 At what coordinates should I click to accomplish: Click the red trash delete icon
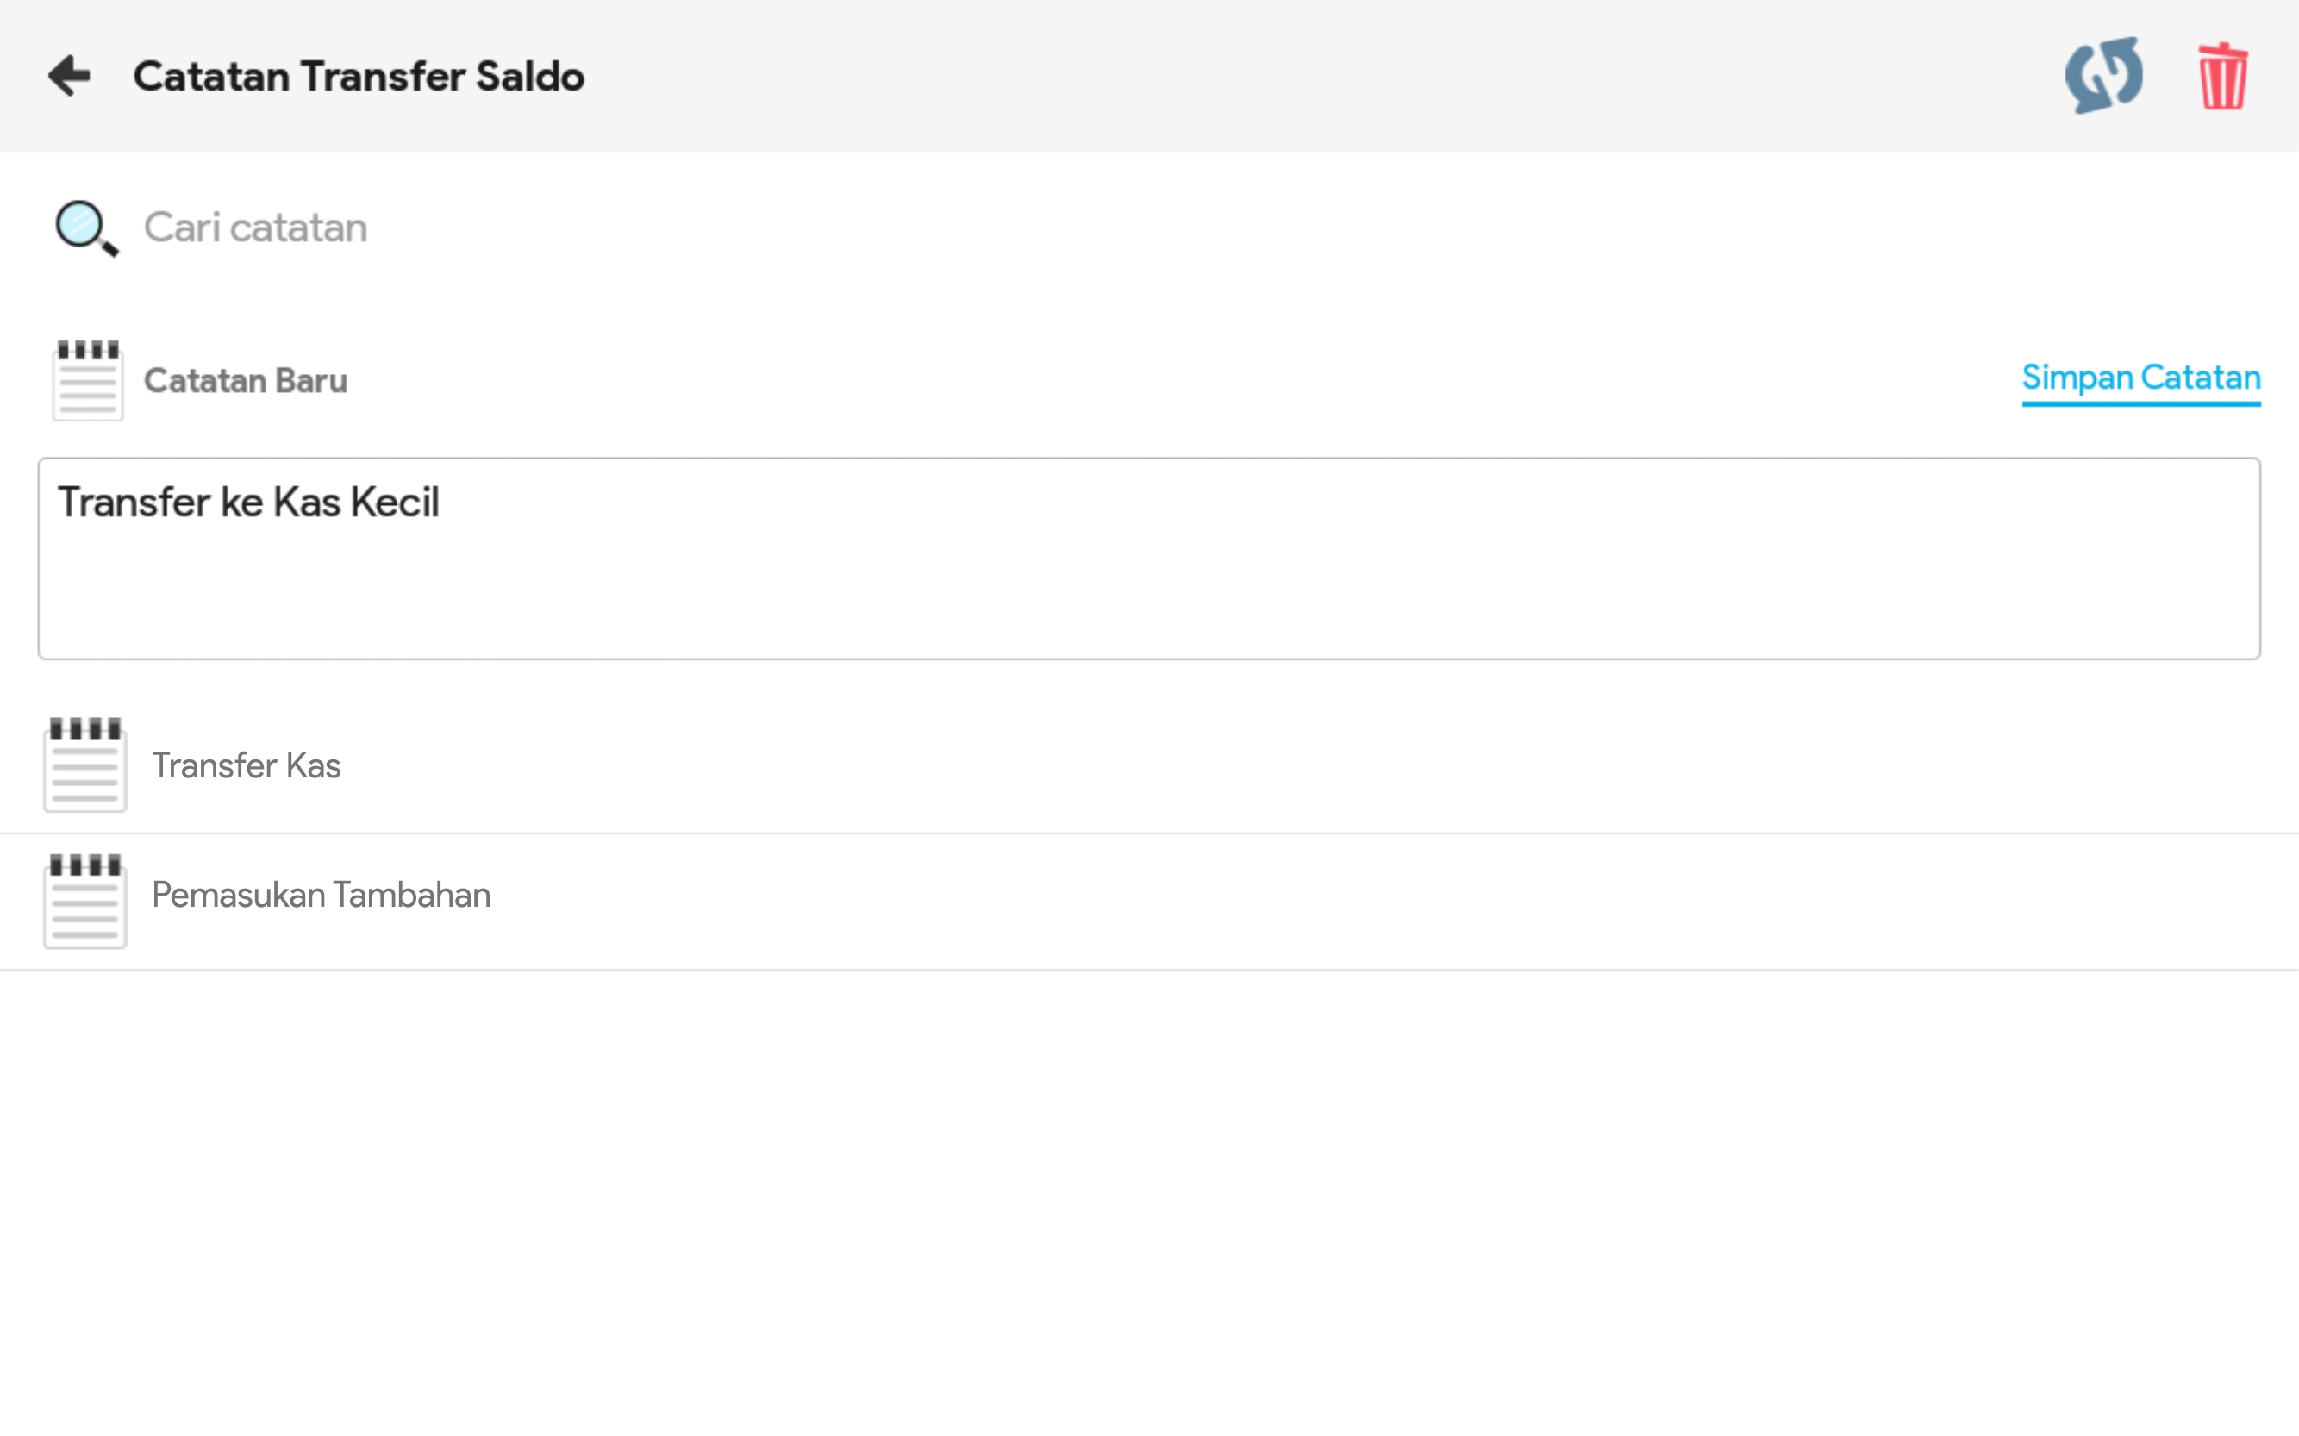point(2221,77)
